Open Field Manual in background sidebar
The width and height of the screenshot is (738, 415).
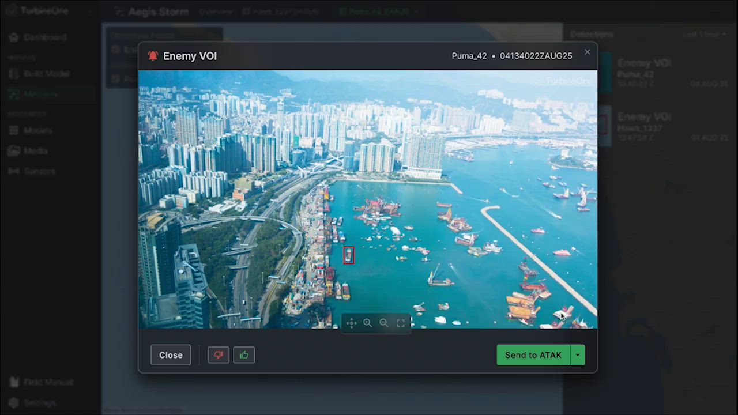(x=42, y=382)
